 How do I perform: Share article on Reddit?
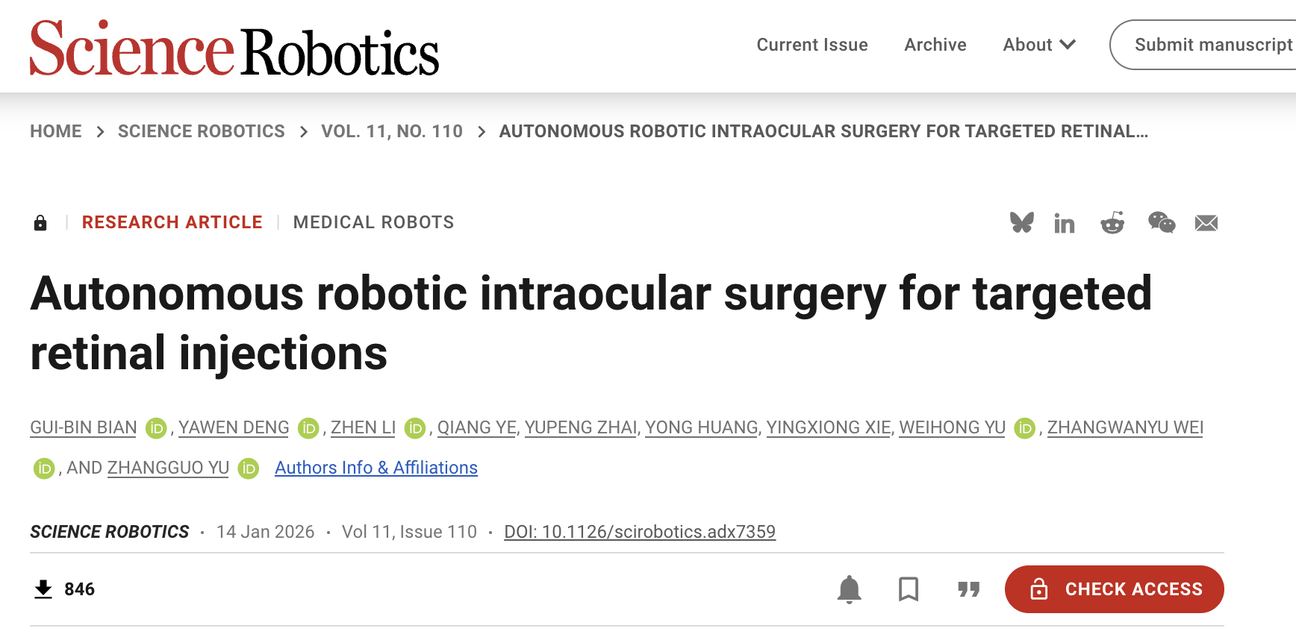pos(1112,222)
